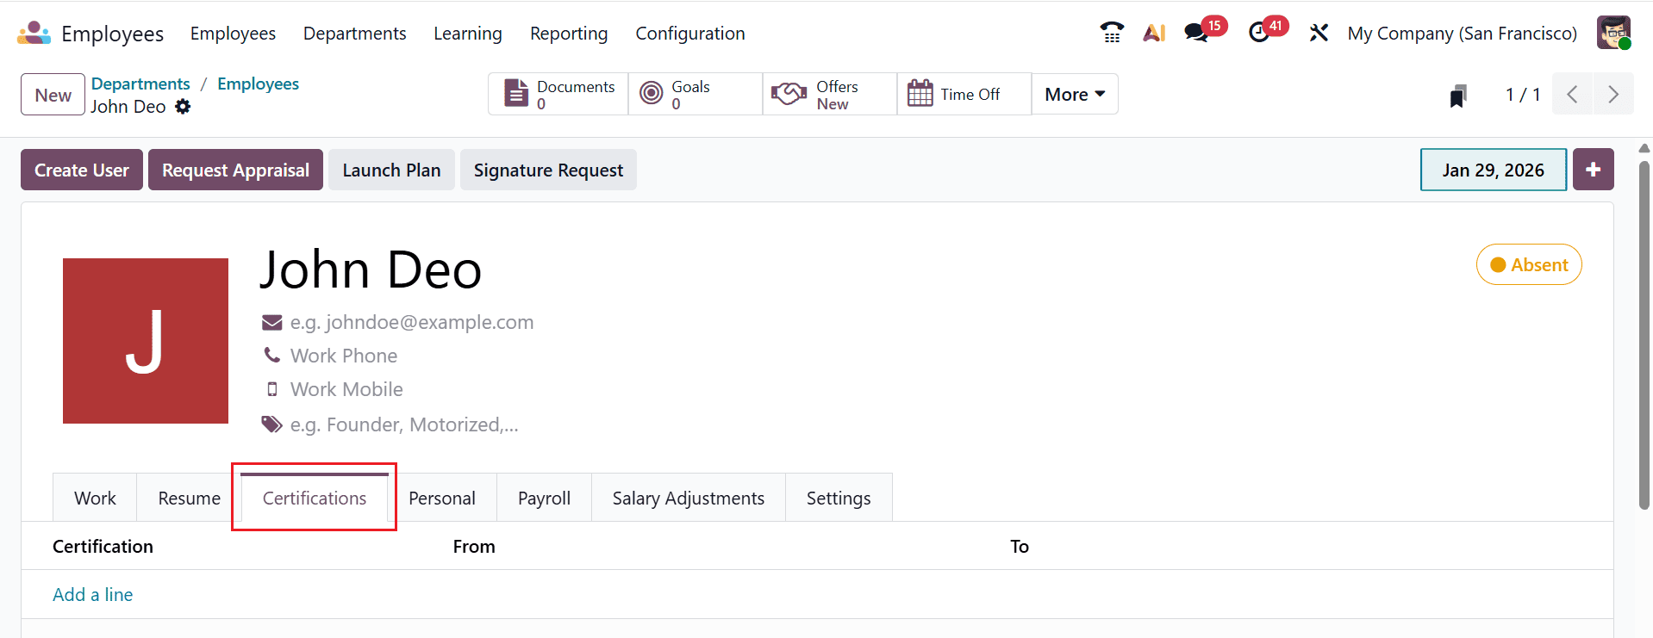Click the Jan 29, 2026 date button
The width and height of the screenshot is (1653, 638).
[1493, 170]
